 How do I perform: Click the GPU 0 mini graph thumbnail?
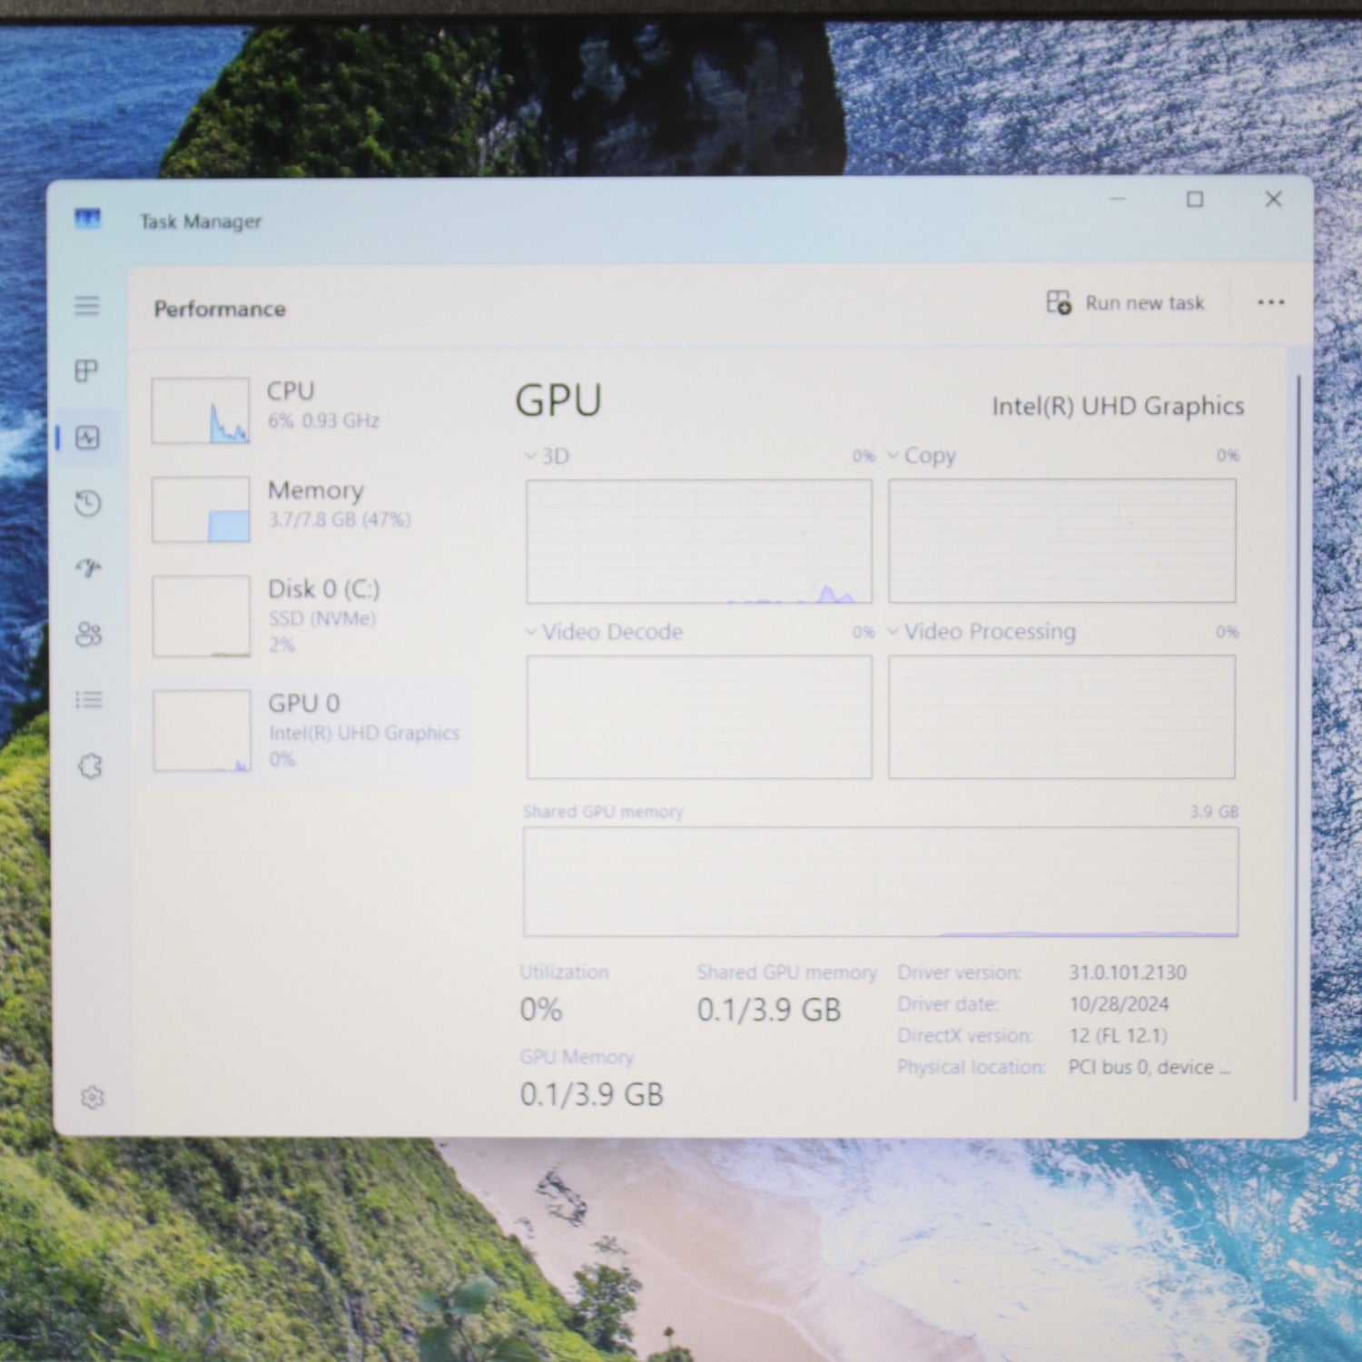tap(202, 731)
